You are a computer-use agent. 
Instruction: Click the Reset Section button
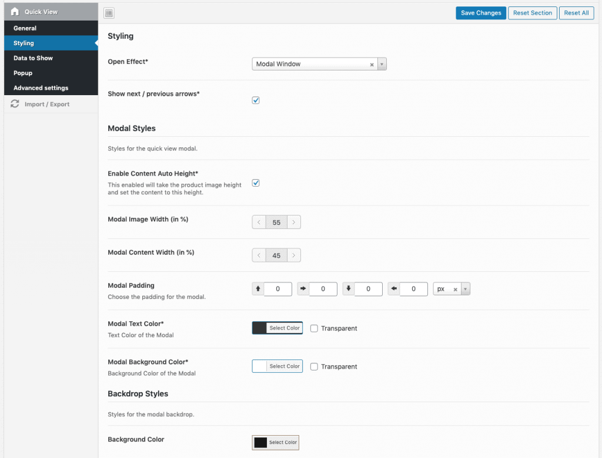coord(532,13)
